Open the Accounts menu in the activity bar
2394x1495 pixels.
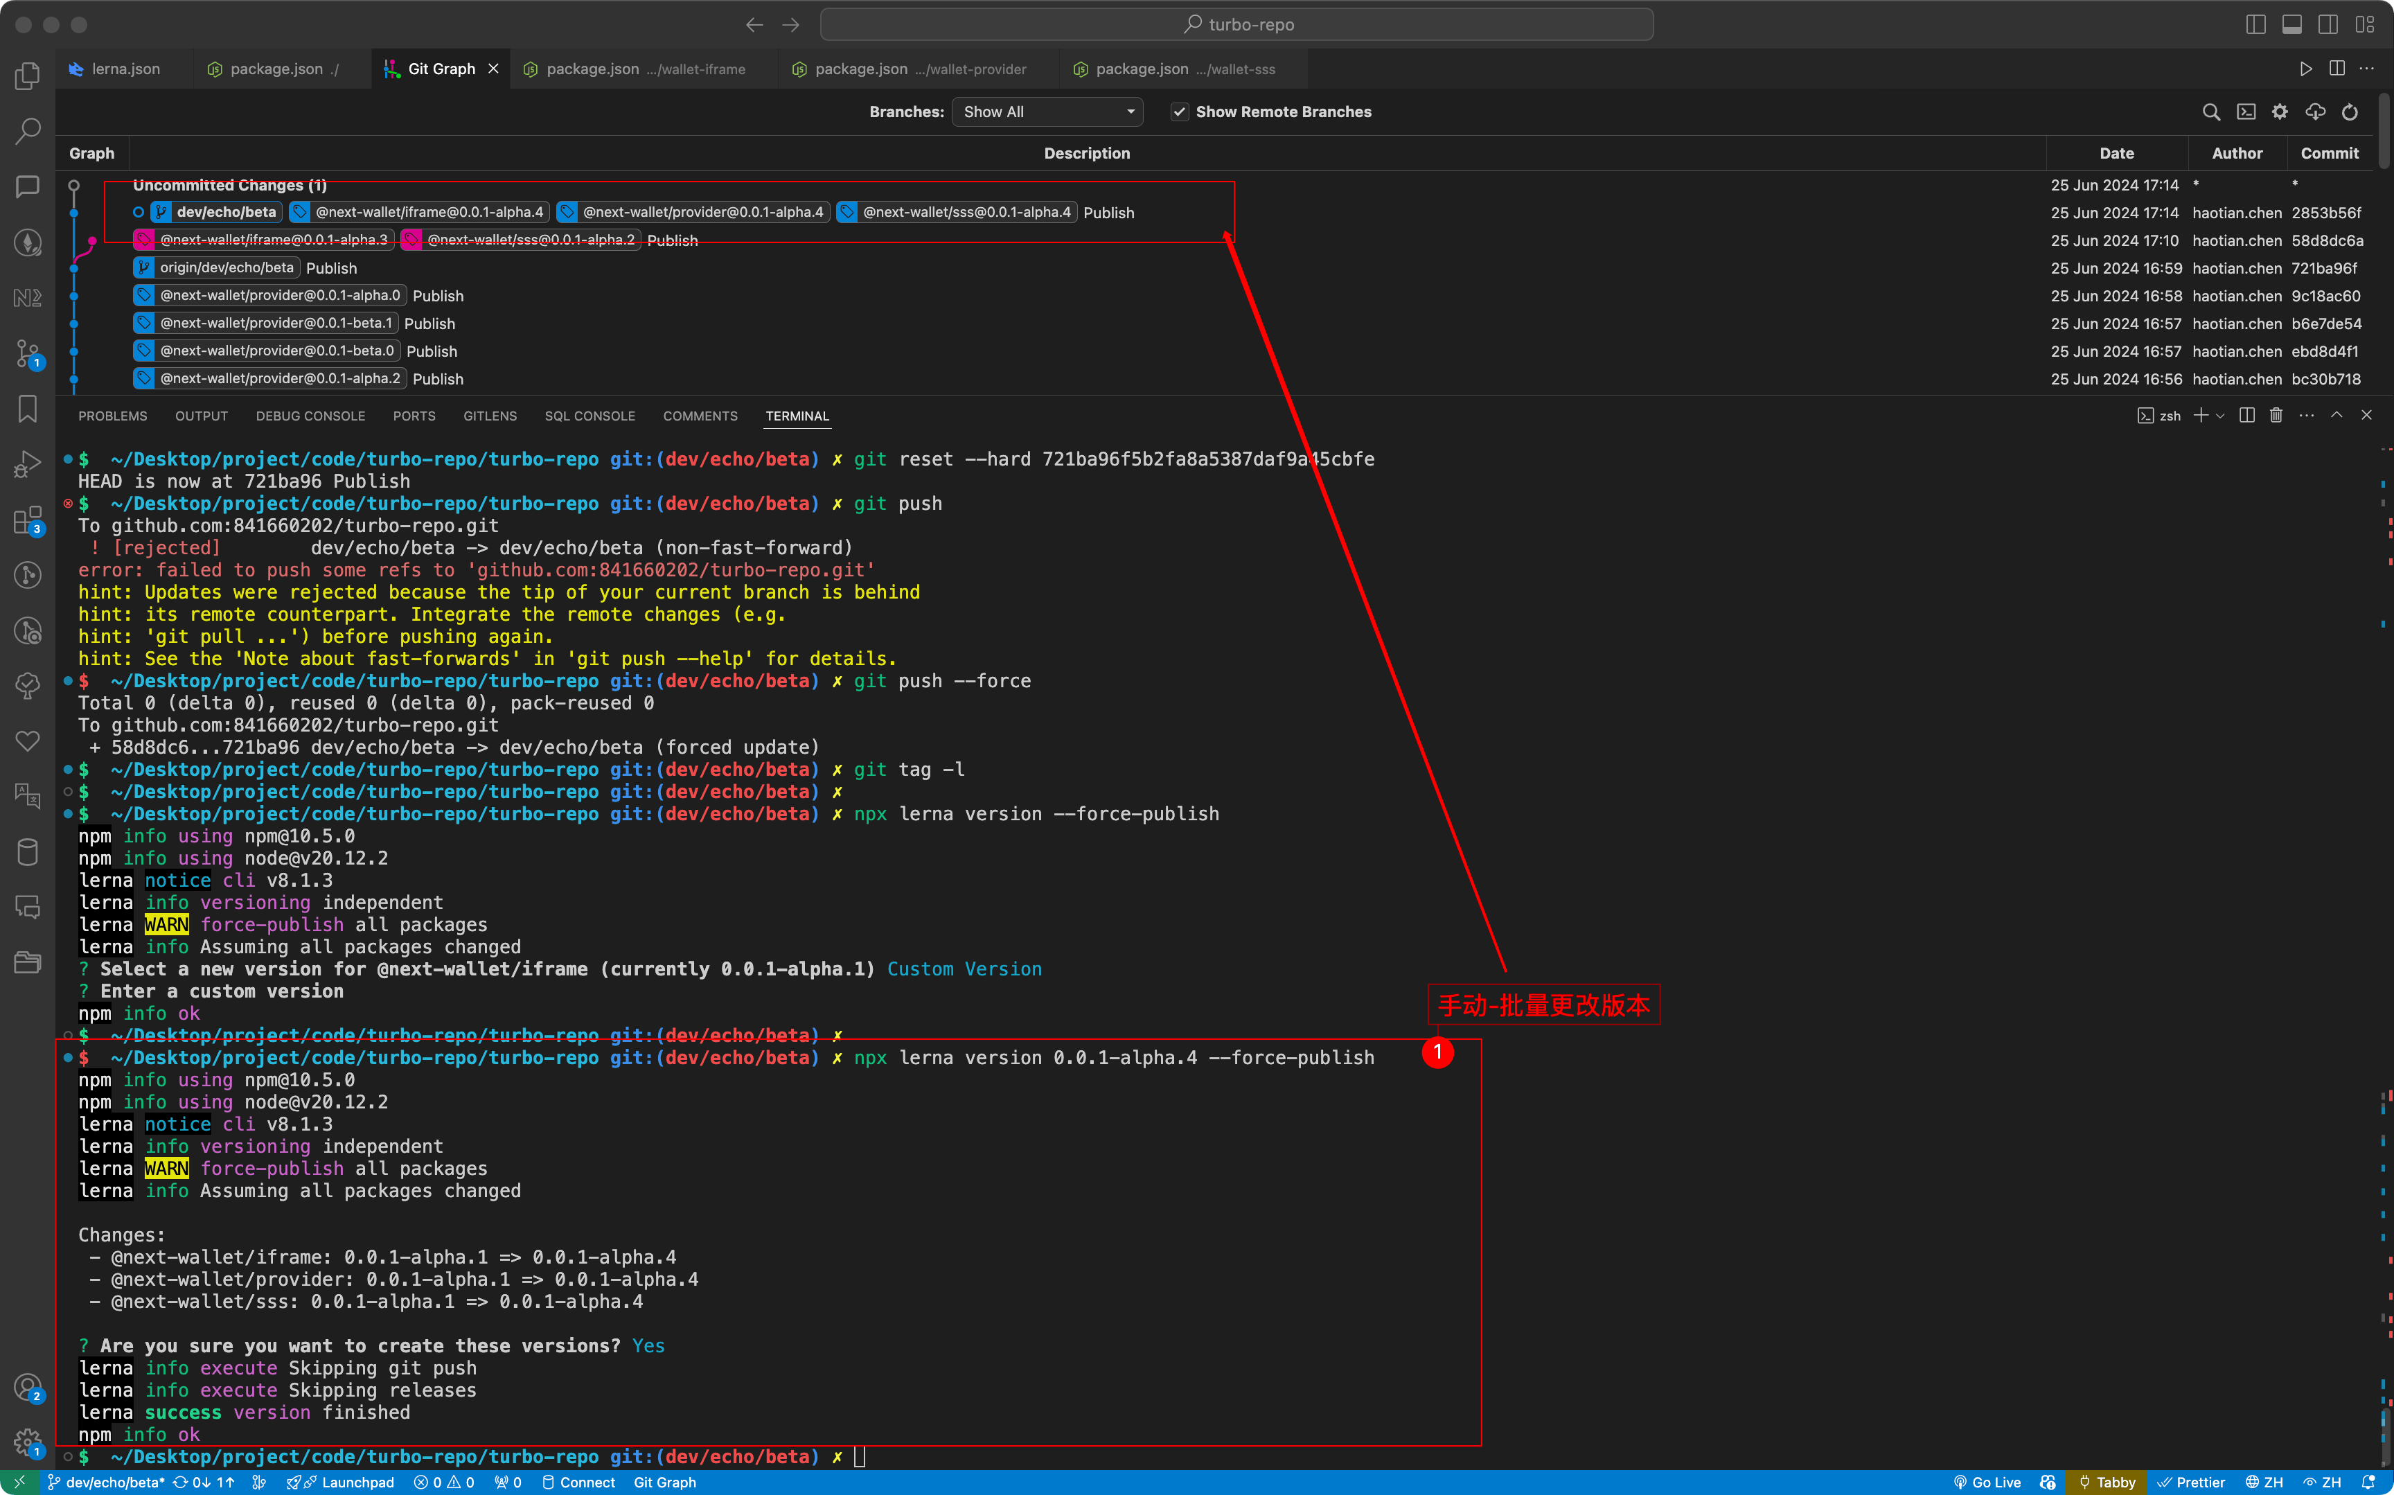(28, 1387)
